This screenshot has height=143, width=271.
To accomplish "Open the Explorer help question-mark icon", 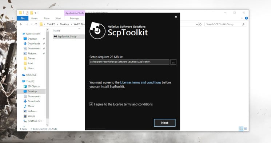I will (246, 18).
